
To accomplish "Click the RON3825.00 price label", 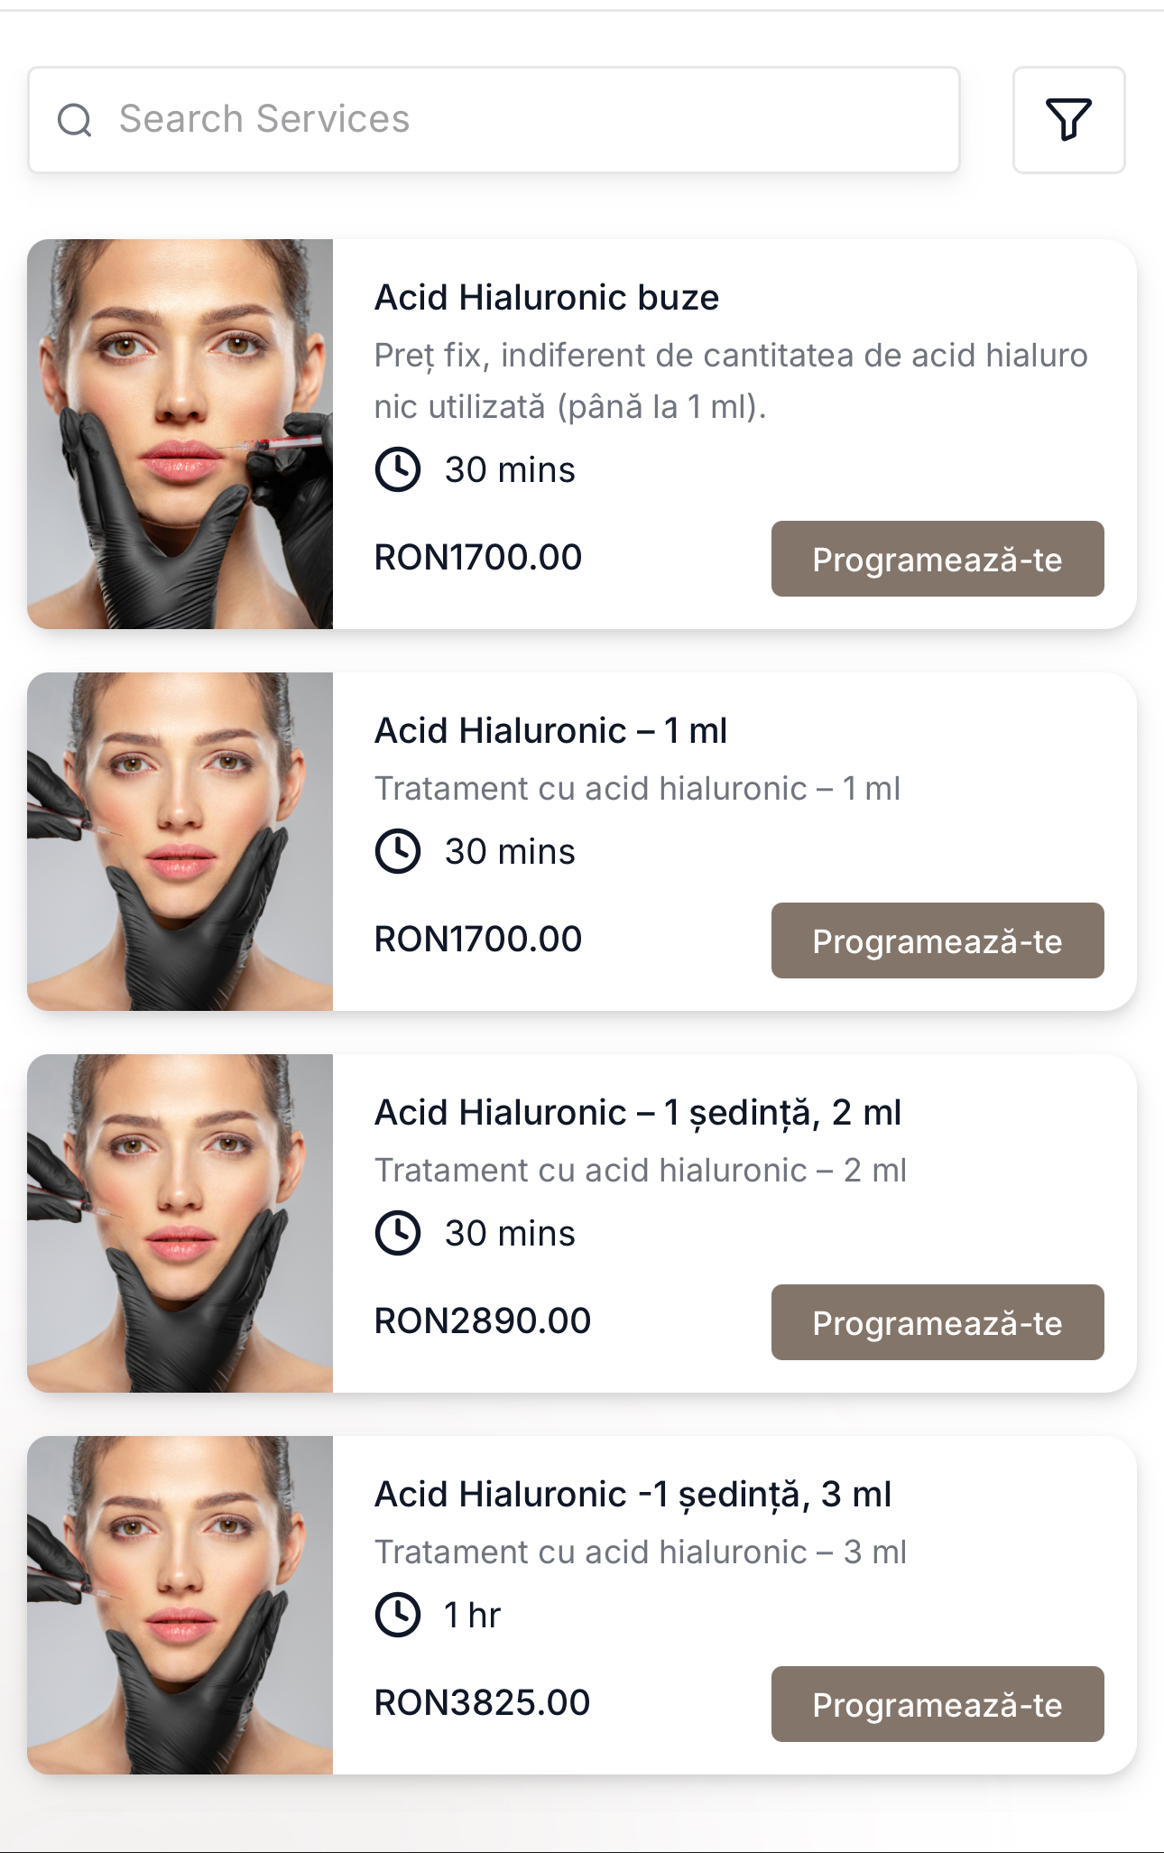I will [x=482, y=1703].
